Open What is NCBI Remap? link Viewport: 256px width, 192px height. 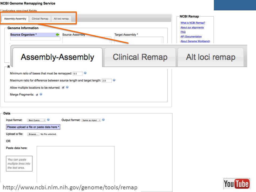tap(193, 23)
